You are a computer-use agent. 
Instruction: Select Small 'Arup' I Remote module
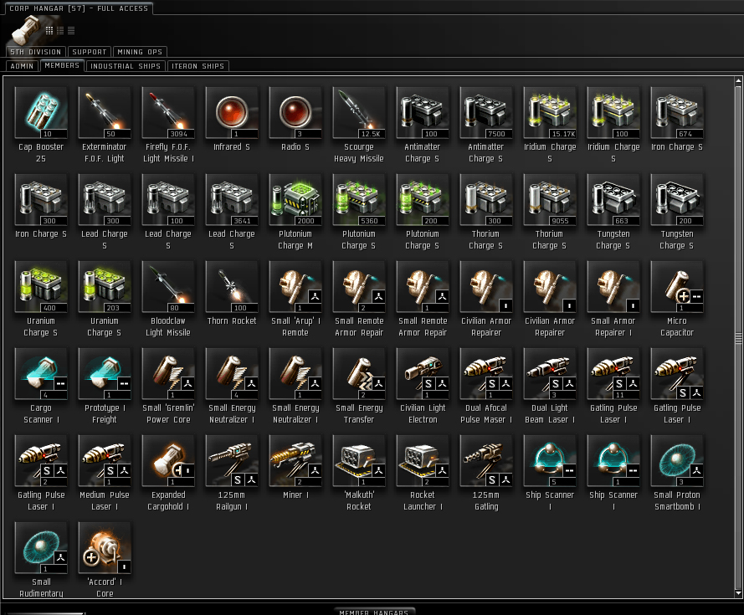(x=295, y=287)
